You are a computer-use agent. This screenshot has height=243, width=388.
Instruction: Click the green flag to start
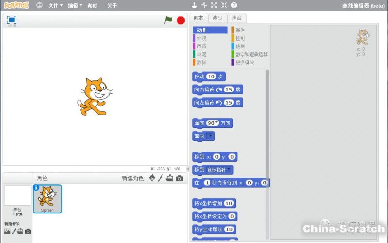168,20
